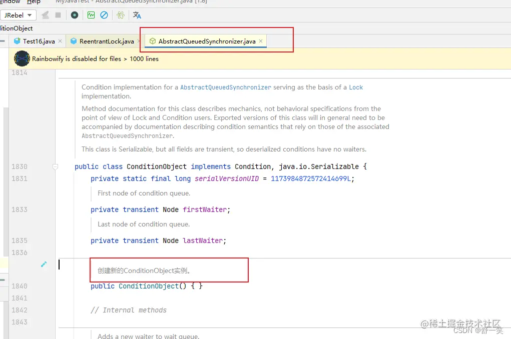Viewport: 511px width, 339px height.
Task: Click the Translate icon in toolbar
Action: click(x=137, y=15)
